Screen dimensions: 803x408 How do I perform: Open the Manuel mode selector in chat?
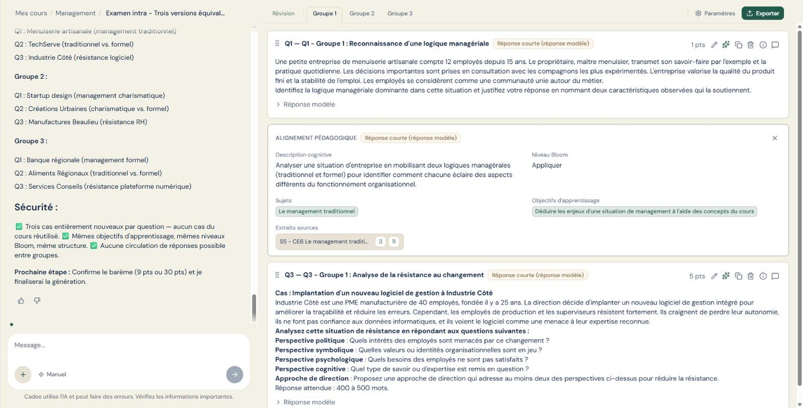53,374
